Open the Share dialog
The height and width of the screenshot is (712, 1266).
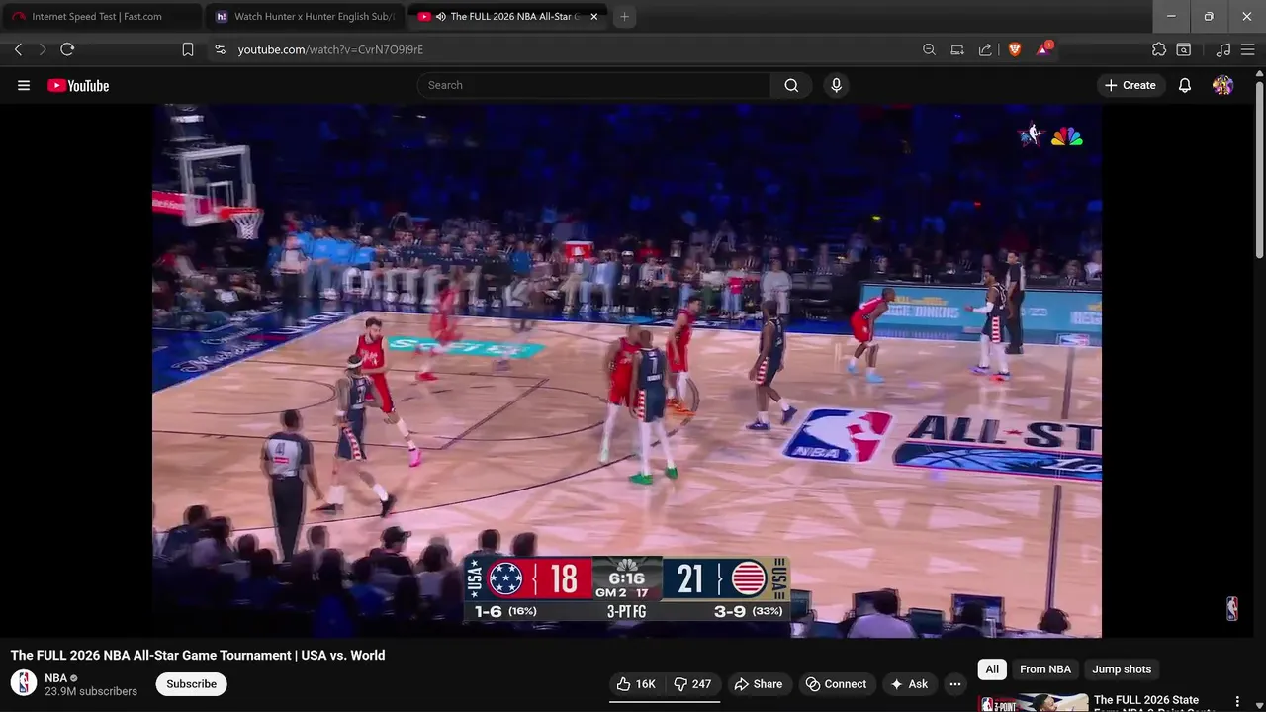point(758,684)
